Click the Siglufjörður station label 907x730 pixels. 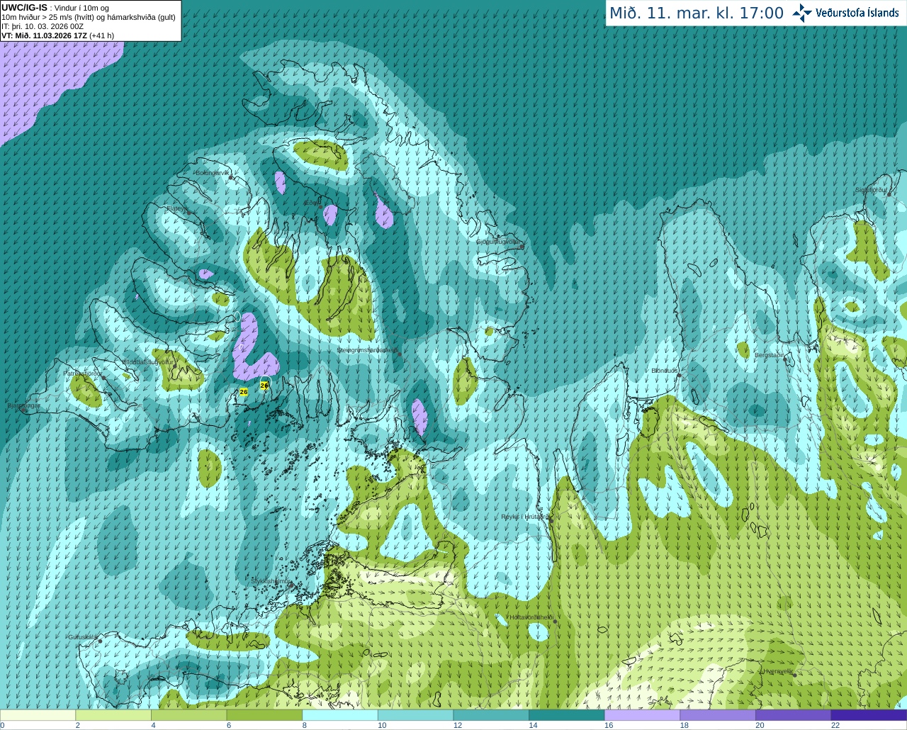point(871,190)
